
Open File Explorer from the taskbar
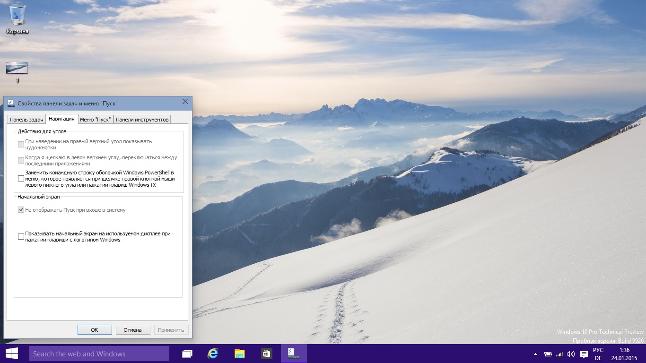pyautogui.click(x=240, y=354)
